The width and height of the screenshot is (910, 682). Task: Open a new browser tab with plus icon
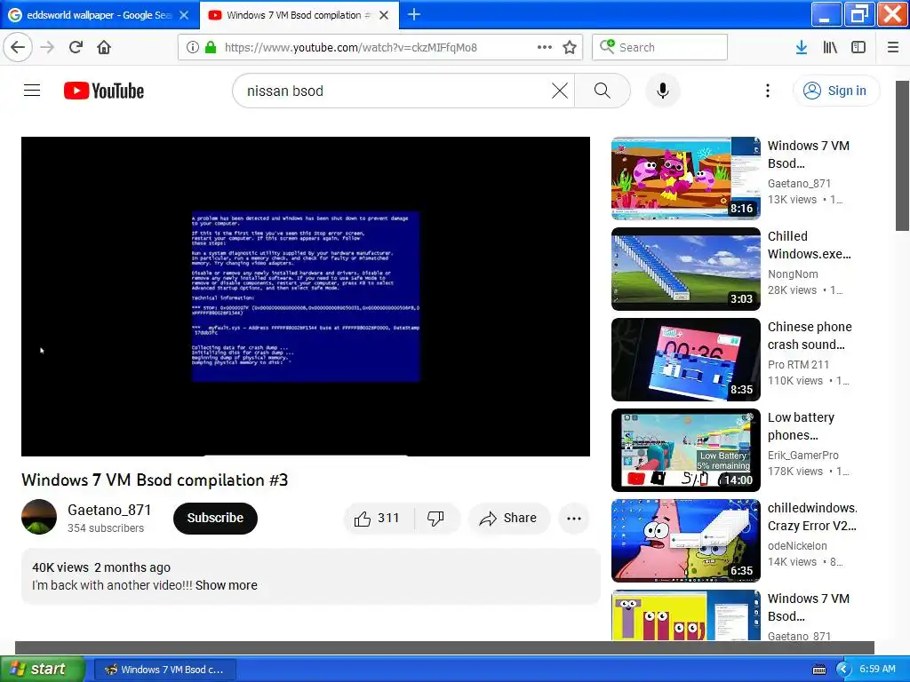[414, 14]
